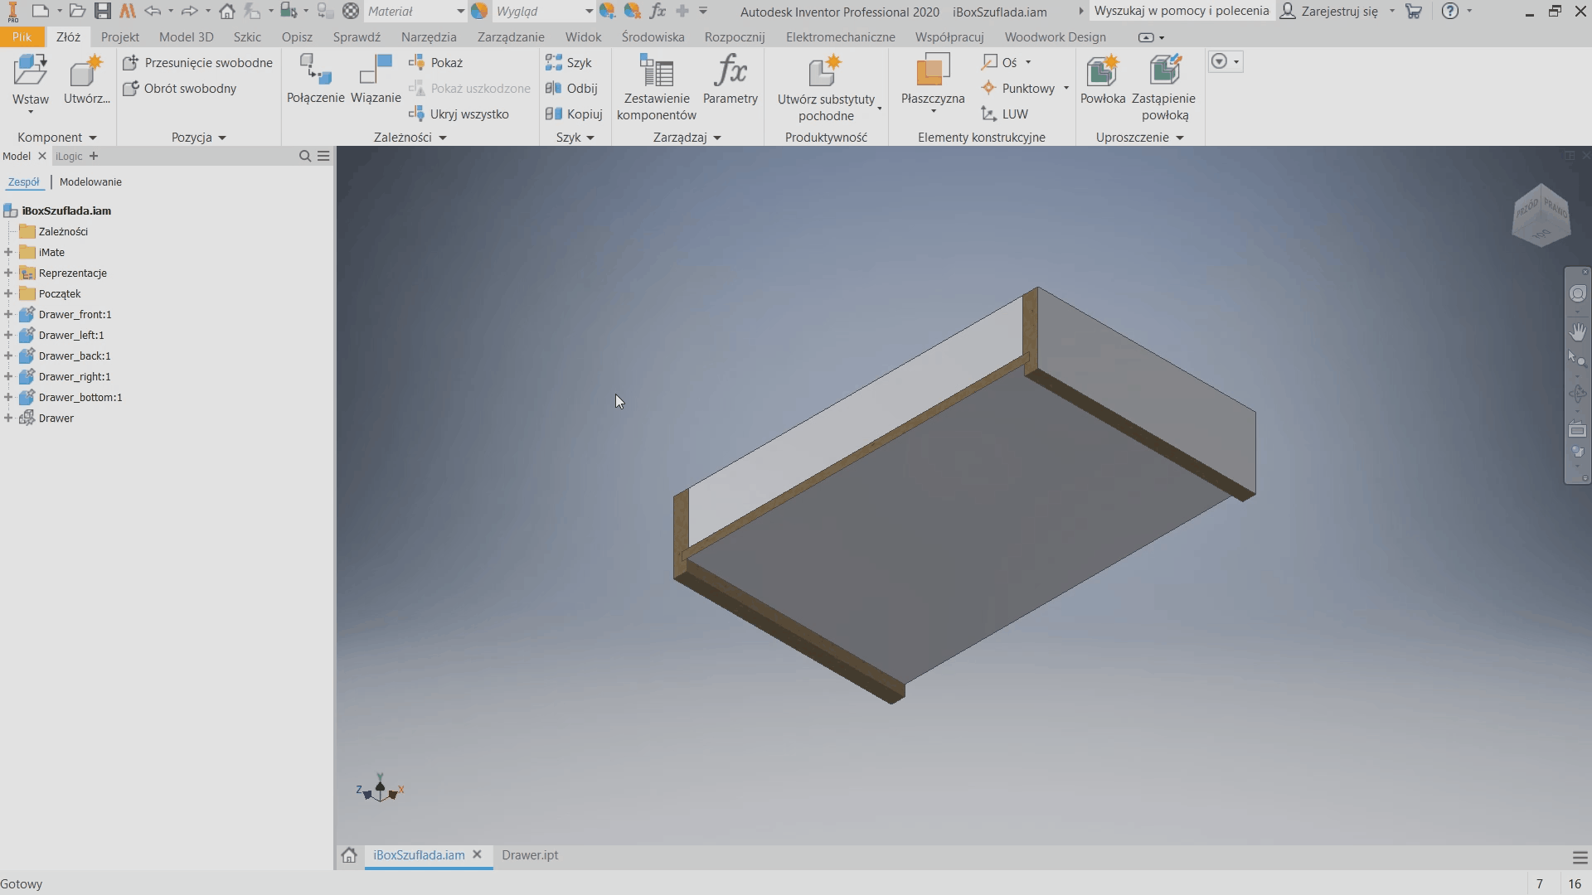Click the ViewCube orientation widget
This screenshot has height=895, width=1592.
pos(1541,215)
